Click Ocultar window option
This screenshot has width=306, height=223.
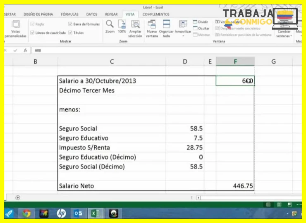tap(201, 28)
